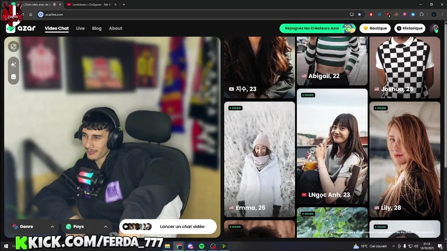This screenshot has width=447, height=251.
Task: Show hidden system tray icons
Action: [394, 246]
